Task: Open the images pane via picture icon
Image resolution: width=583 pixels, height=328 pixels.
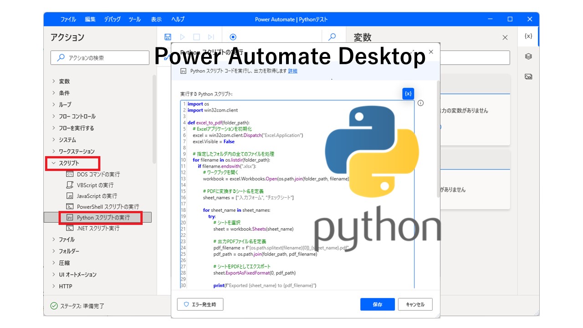Action: [x=528, y=76]
